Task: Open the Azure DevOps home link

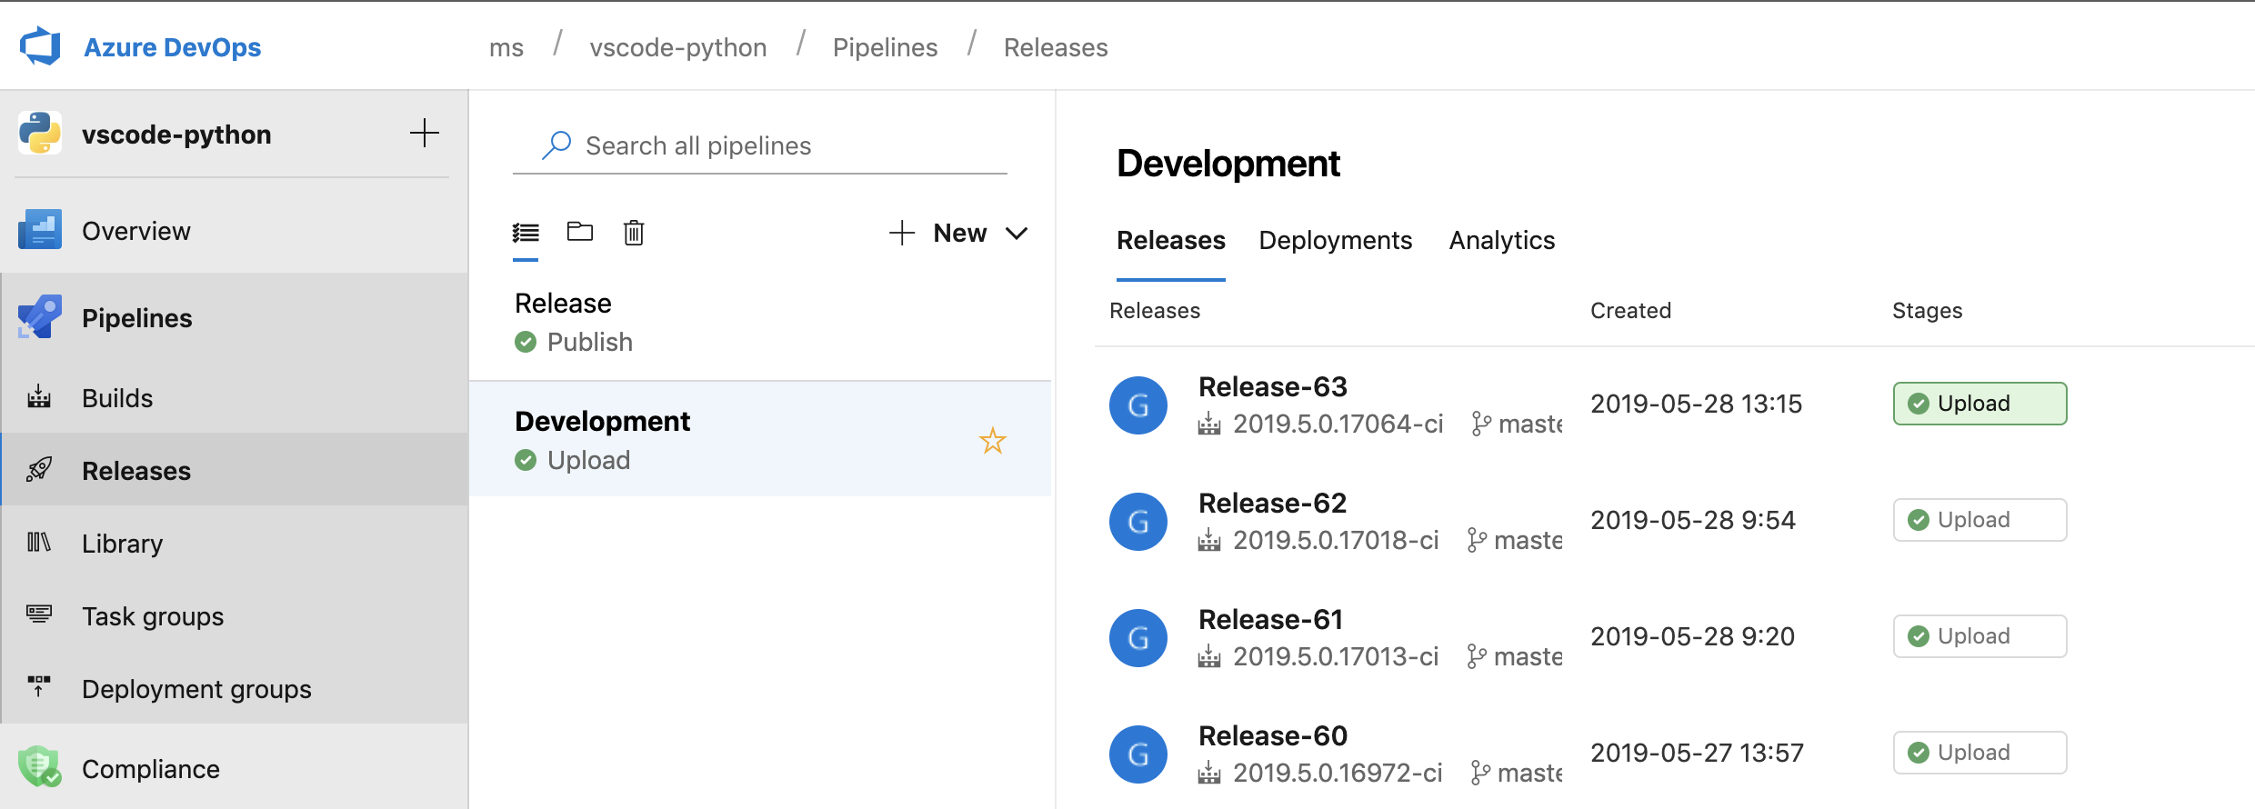Action: pyautogui.click(x=172, y=47)
